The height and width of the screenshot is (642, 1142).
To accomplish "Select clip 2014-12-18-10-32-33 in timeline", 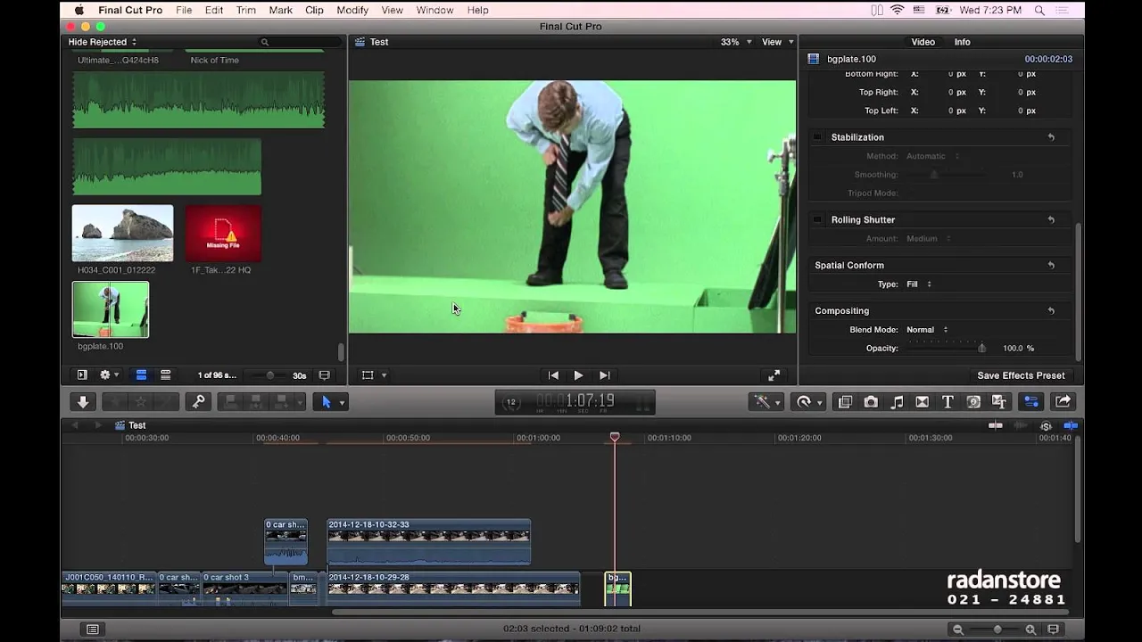I will point(429,542).
